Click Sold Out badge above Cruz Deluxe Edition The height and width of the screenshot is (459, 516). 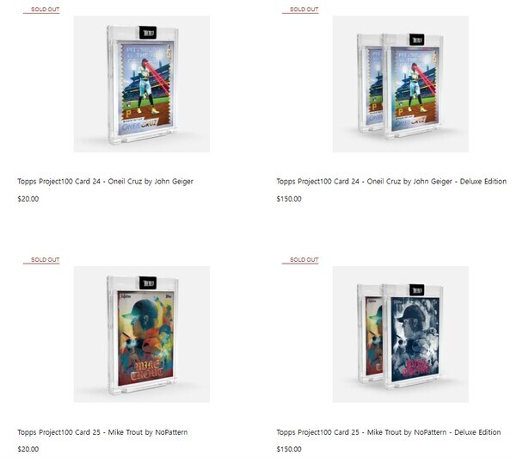pyautogui.click(x=304, y=9)
